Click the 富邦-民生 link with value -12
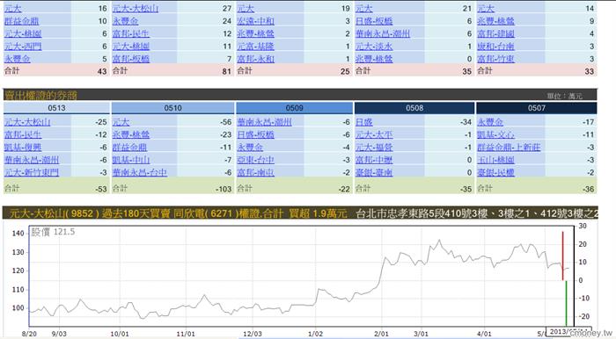This screenshot has width=616, height=339. pos(23,135)
